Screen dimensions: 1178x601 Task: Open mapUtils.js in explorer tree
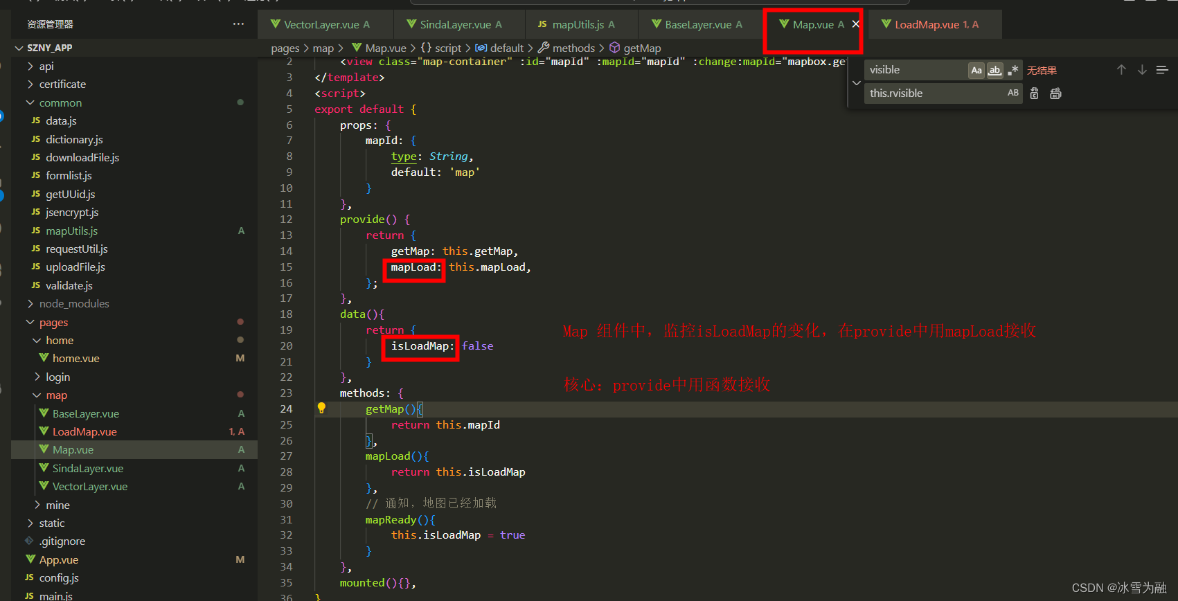pos(71,231)
